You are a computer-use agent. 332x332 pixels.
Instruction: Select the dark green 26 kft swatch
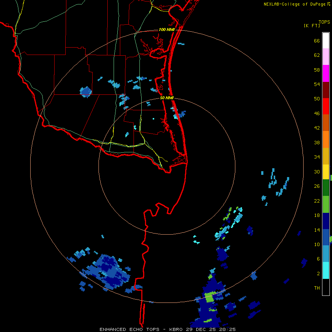(x=326, y=188)
